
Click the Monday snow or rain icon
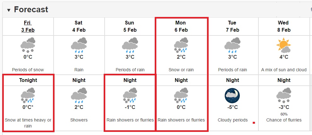tap(181, 45)
